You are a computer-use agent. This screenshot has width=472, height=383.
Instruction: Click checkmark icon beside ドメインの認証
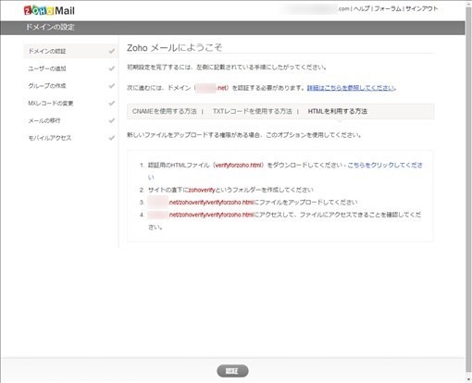[112, 51]
